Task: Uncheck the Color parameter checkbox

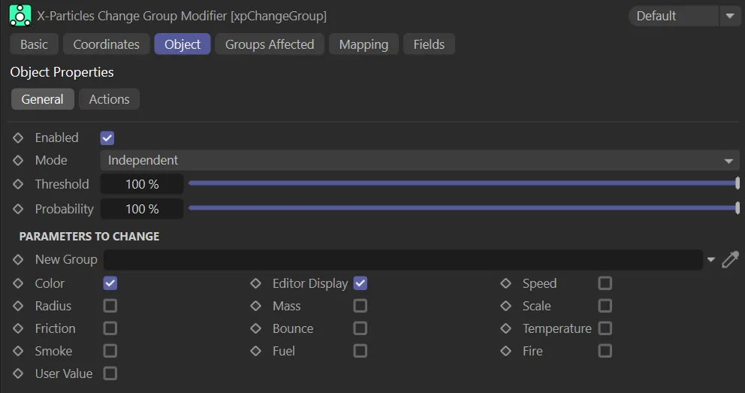Action: [110, 283]
